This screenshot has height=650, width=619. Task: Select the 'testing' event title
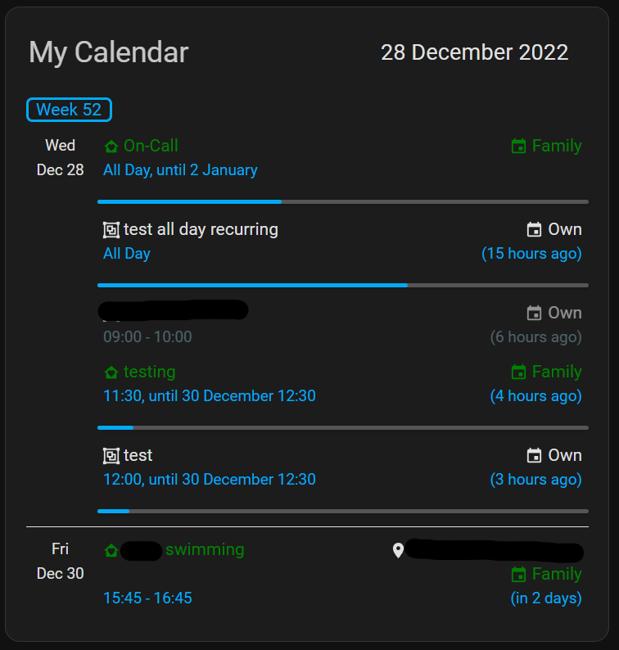tap(149, 372)
